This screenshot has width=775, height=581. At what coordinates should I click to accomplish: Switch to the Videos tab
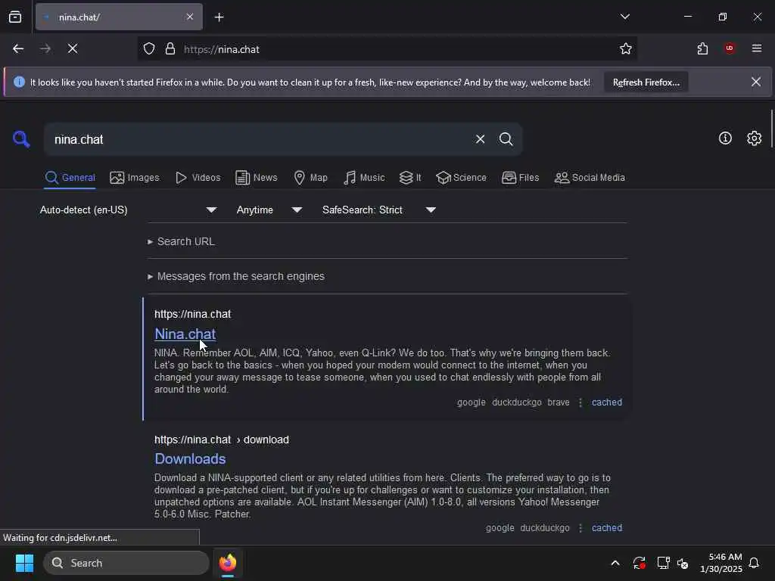[198, 178]
